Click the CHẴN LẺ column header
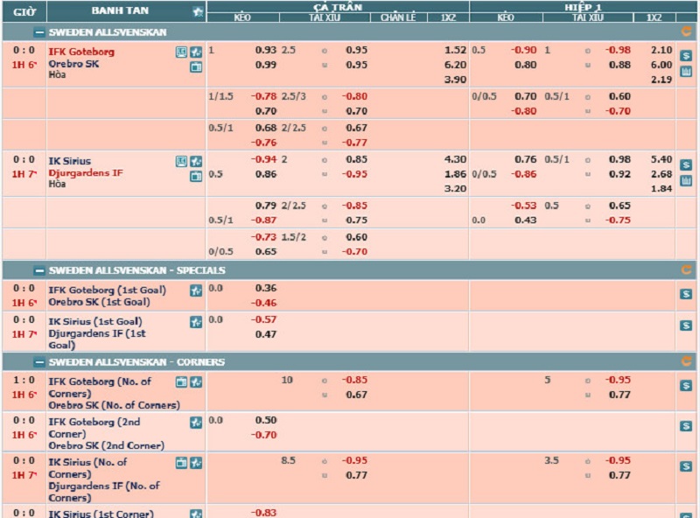 [x=398, y=17]
